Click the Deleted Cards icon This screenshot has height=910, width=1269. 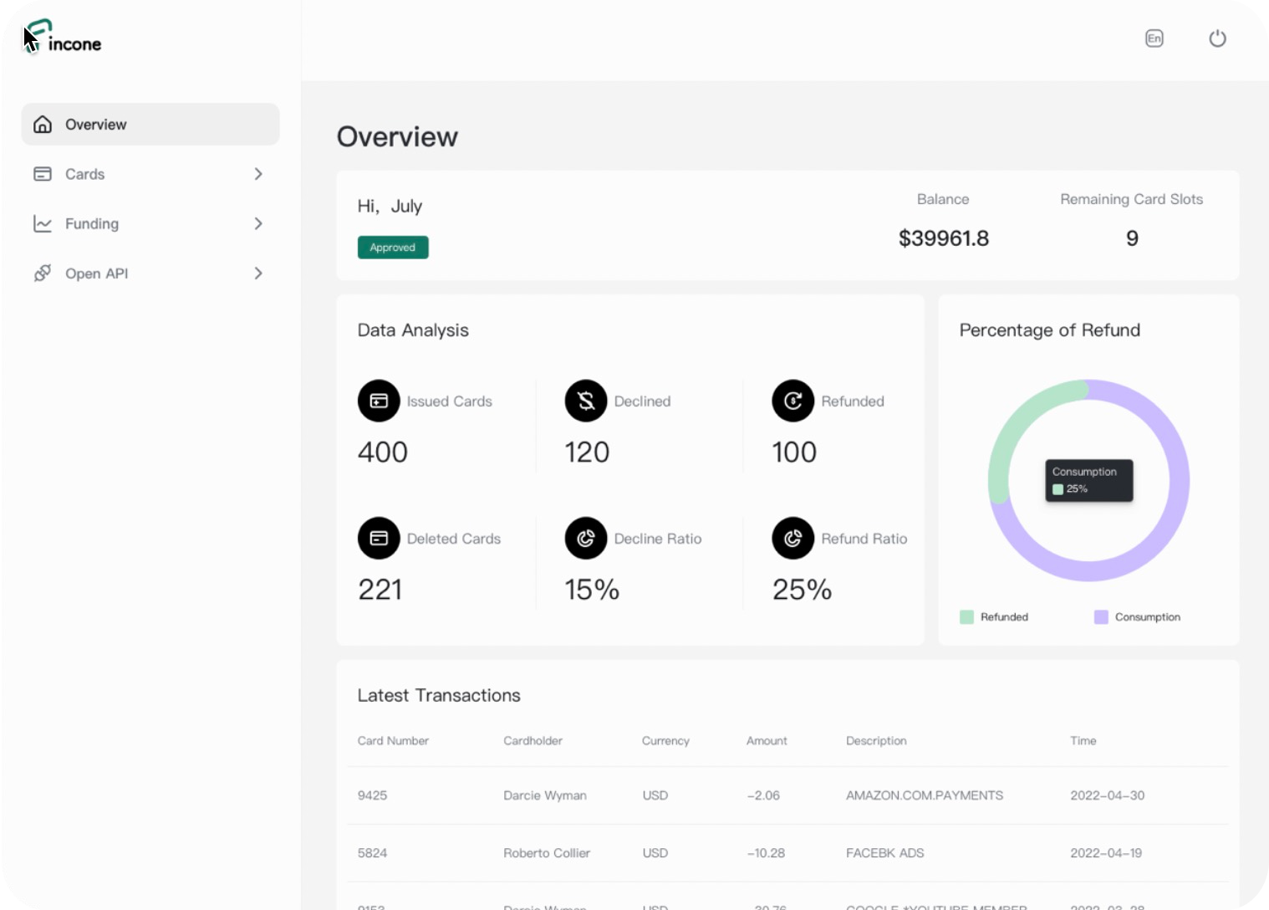(379, 538)
